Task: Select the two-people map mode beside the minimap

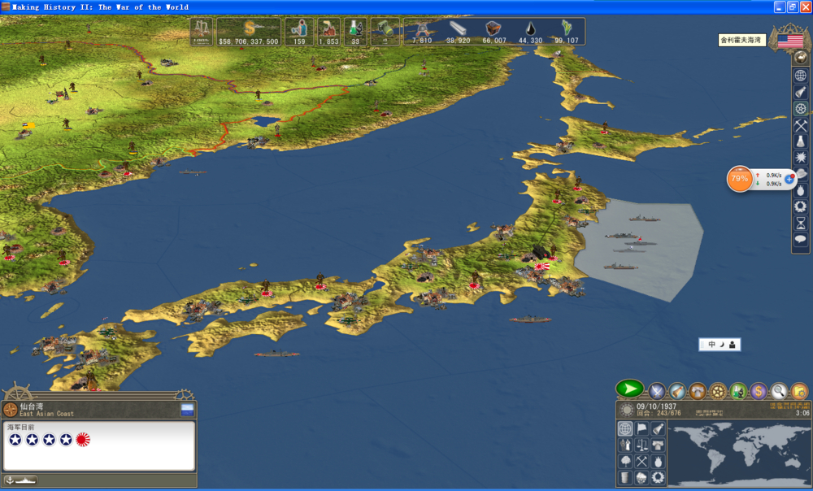Action: tap(625, 445)
